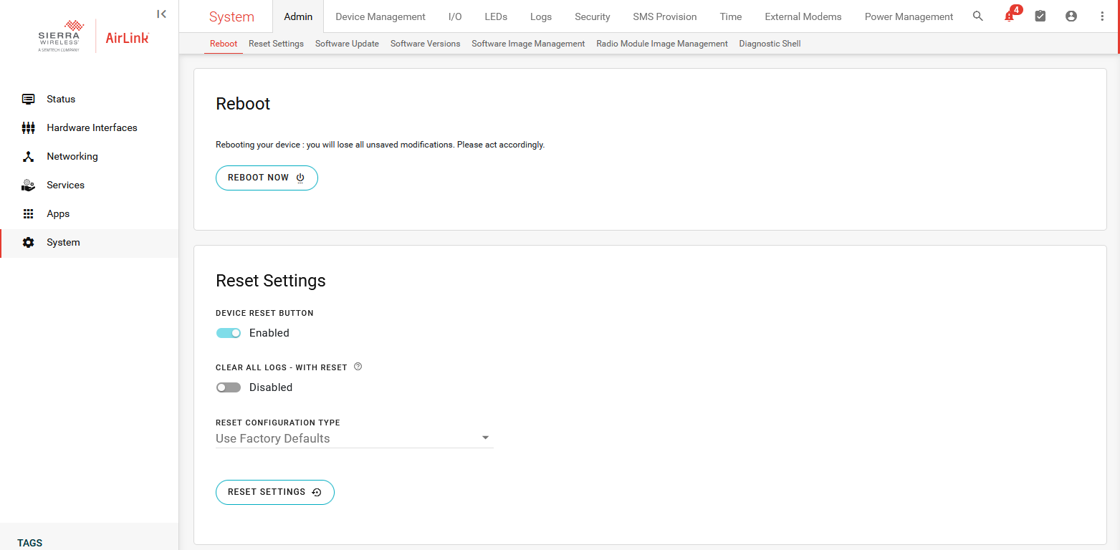Image resolution: width=1120 pixels, height=550 pixels.
Task: Click the Sierra Wireless AirLink logo
Action: tap(93, 37)
